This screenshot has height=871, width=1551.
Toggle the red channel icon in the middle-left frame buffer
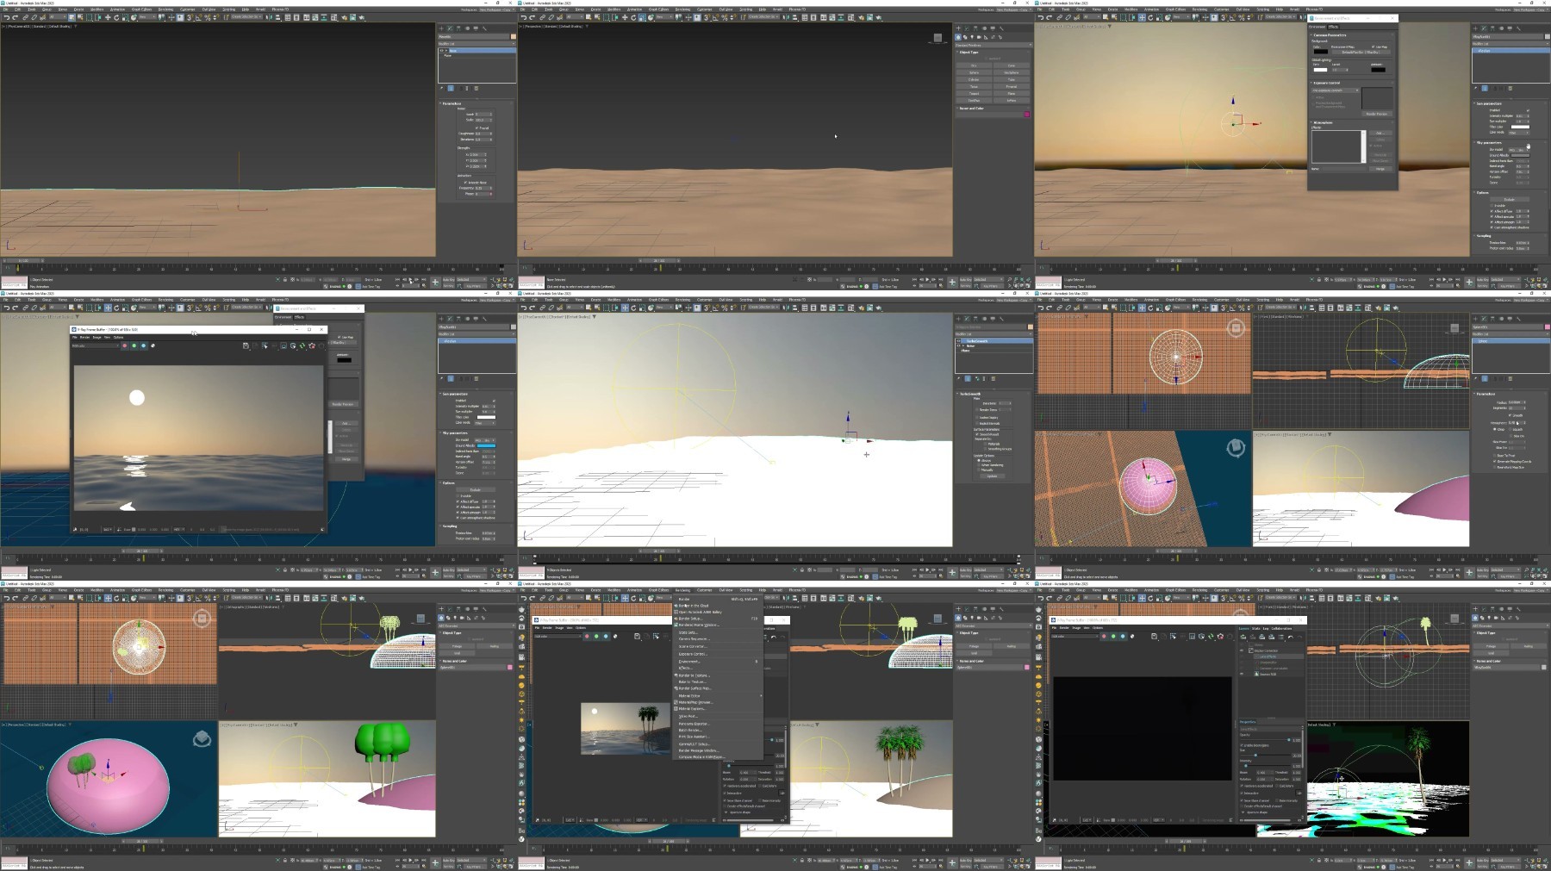click(x=124, y=346)
